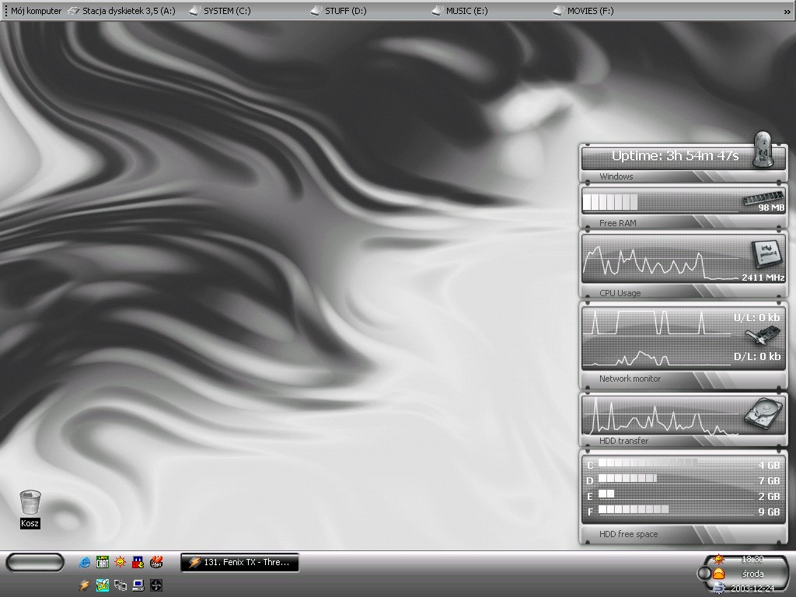The width and height of the screenshot is (796, 597).
Task: Click the D/L: 0 kb download readout
Action: point(757,356)
